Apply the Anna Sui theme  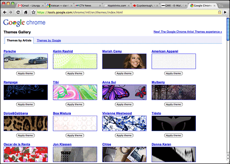(x=124, y=104)
